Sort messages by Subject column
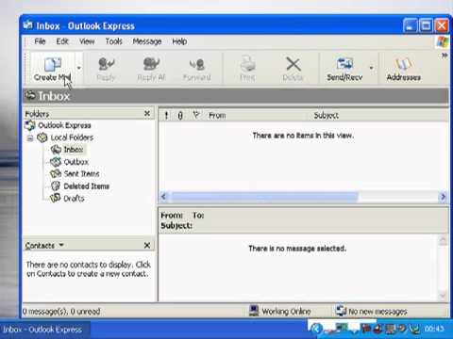 (326, 116)
